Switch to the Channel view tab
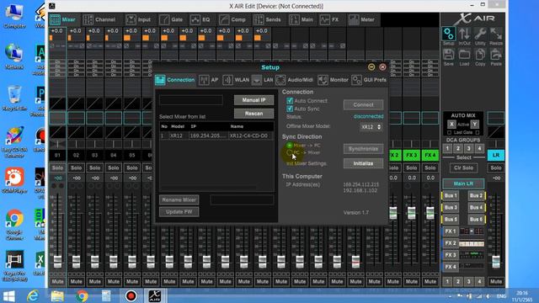 (99, 19)
